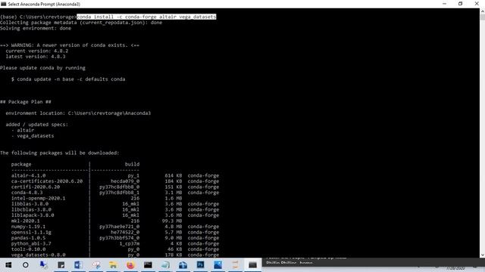Click 'Solving environment: done' line

(x=36, y=28)
